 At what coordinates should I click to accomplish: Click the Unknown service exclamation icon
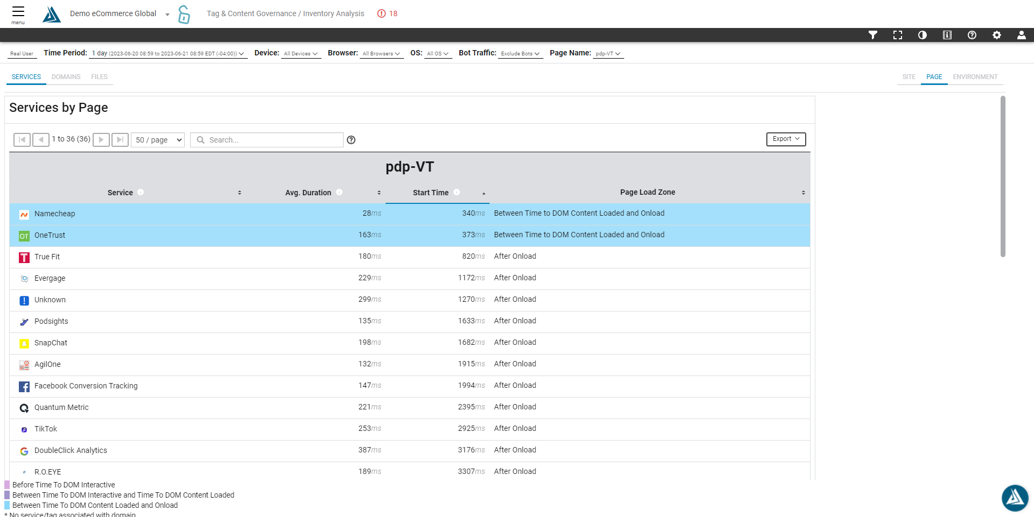coord(24,301)
